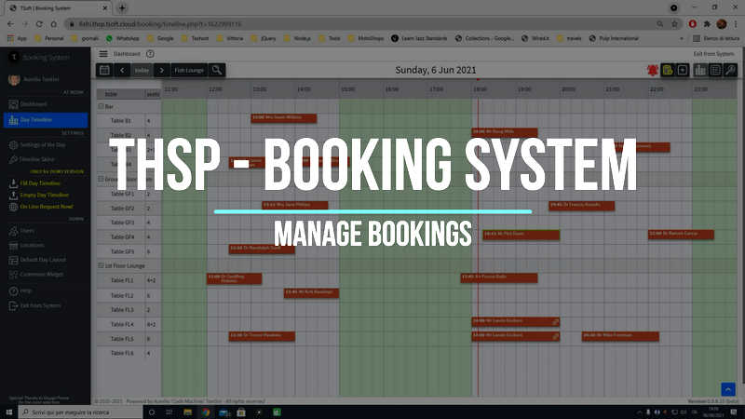Toggle the Ground Floor group checkbox

[x=101, y=179]
